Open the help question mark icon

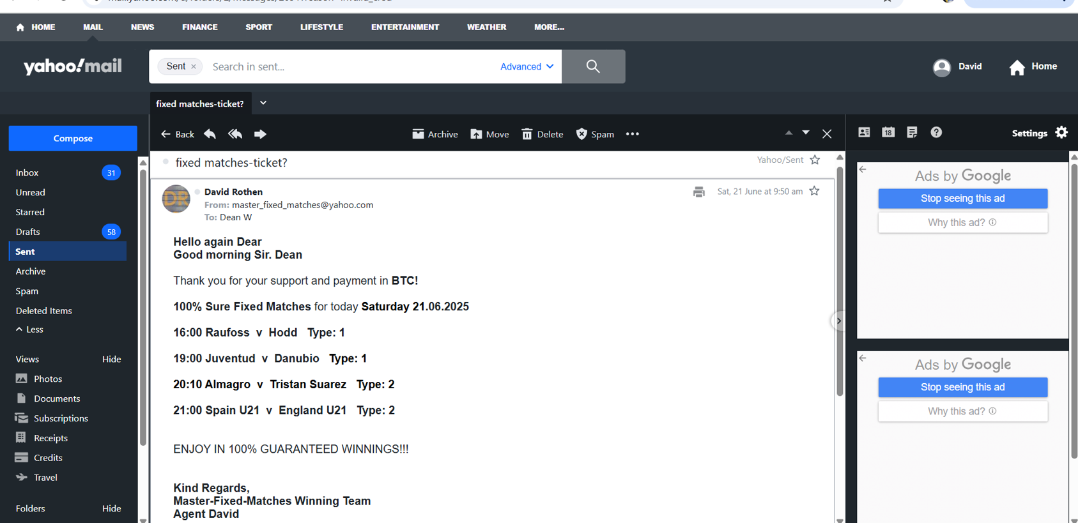[x=936, y=132]
